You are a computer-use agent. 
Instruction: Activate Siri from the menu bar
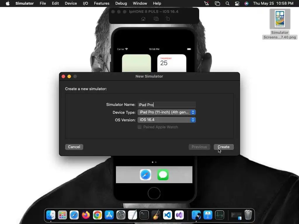[246, 3]
